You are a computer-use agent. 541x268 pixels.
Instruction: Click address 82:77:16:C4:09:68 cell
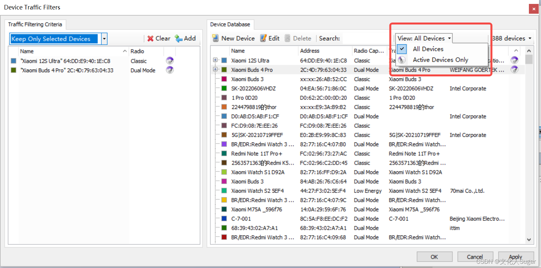coord(323,237)
